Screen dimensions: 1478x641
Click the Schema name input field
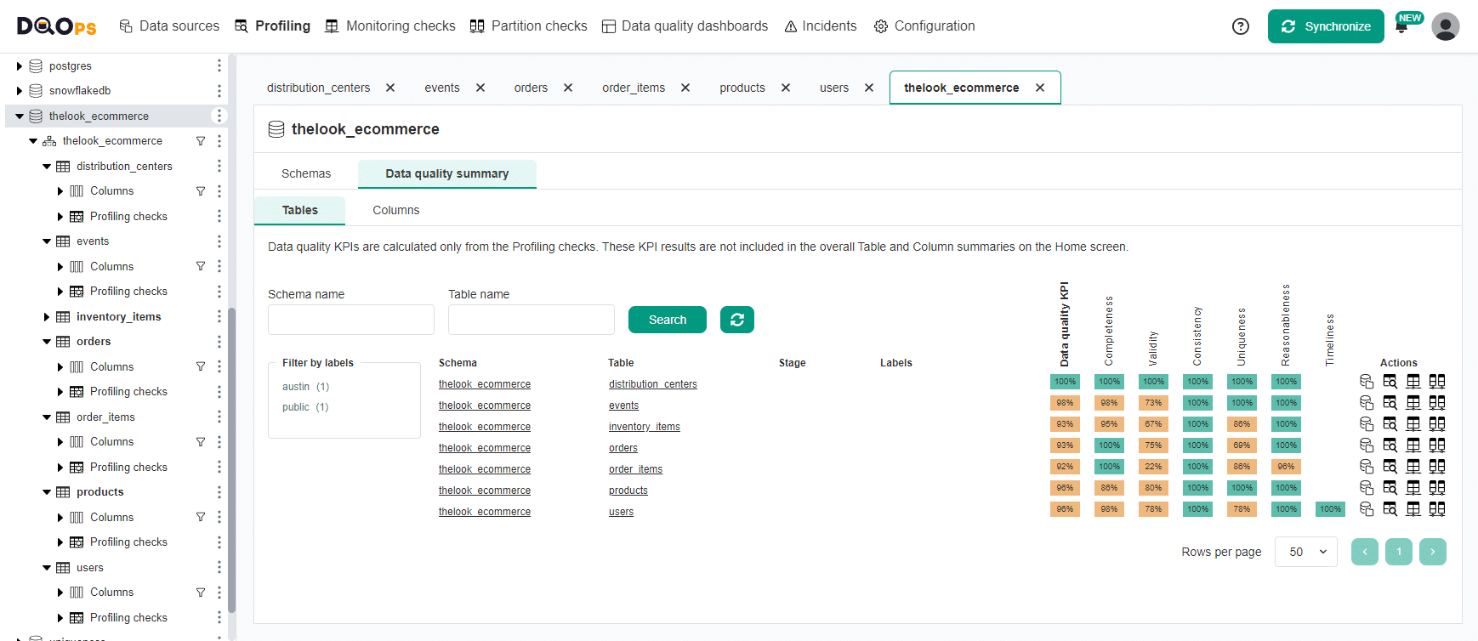click(x=351, y=320)
